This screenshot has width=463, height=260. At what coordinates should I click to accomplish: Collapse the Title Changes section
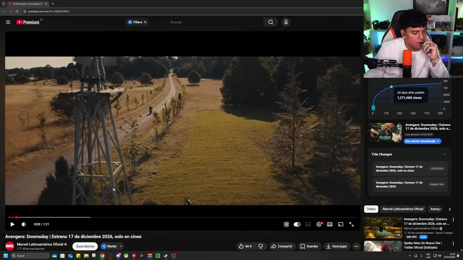click(x=445, y=154)
